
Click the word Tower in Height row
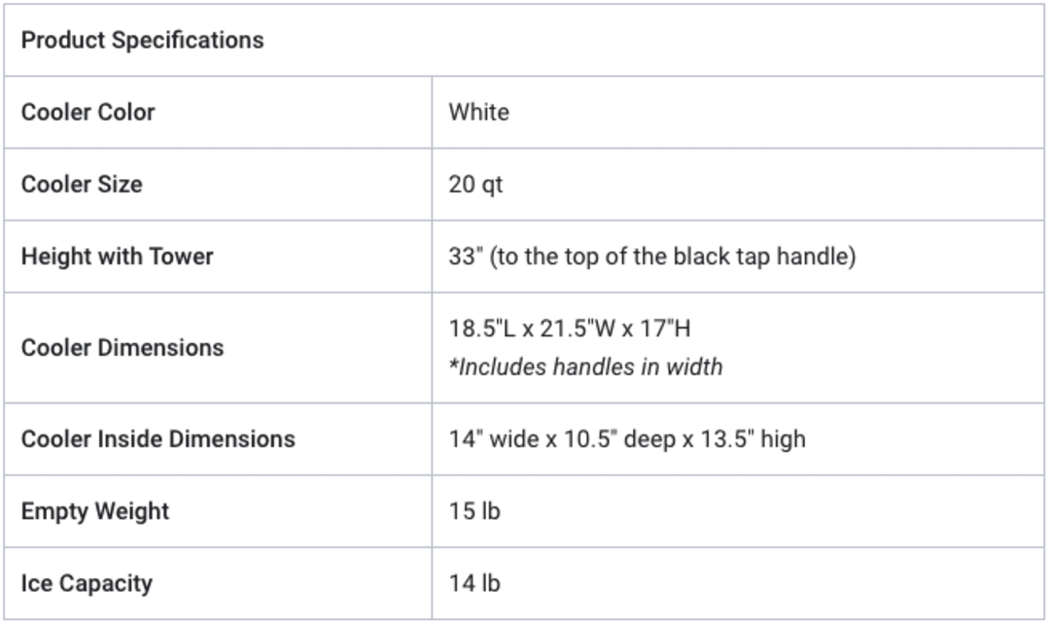(x=181, y=257)
